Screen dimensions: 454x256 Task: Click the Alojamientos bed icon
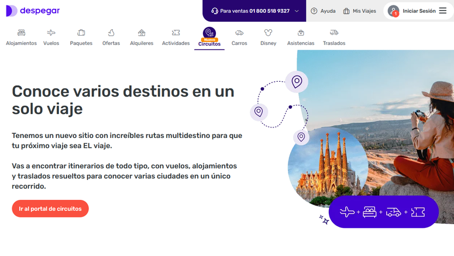pos(21,32)
